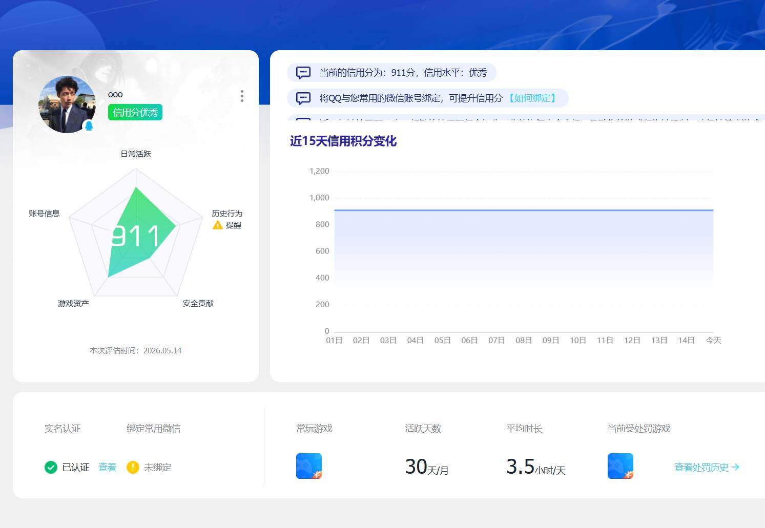Click the 3.5小时/天 average duration value
Screen dimensions: 765x528
[536, 467]
